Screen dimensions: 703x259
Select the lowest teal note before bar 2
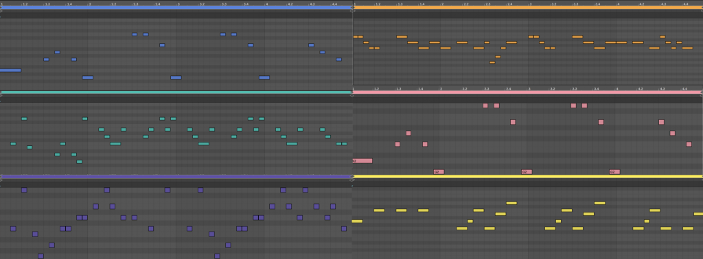pos(80,162)
